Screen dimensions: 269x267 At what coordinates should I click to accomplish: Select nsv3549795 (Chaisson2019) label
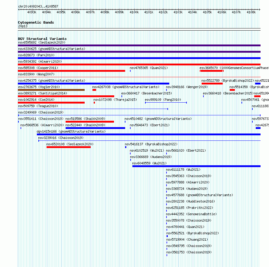[x=189, y=246]
